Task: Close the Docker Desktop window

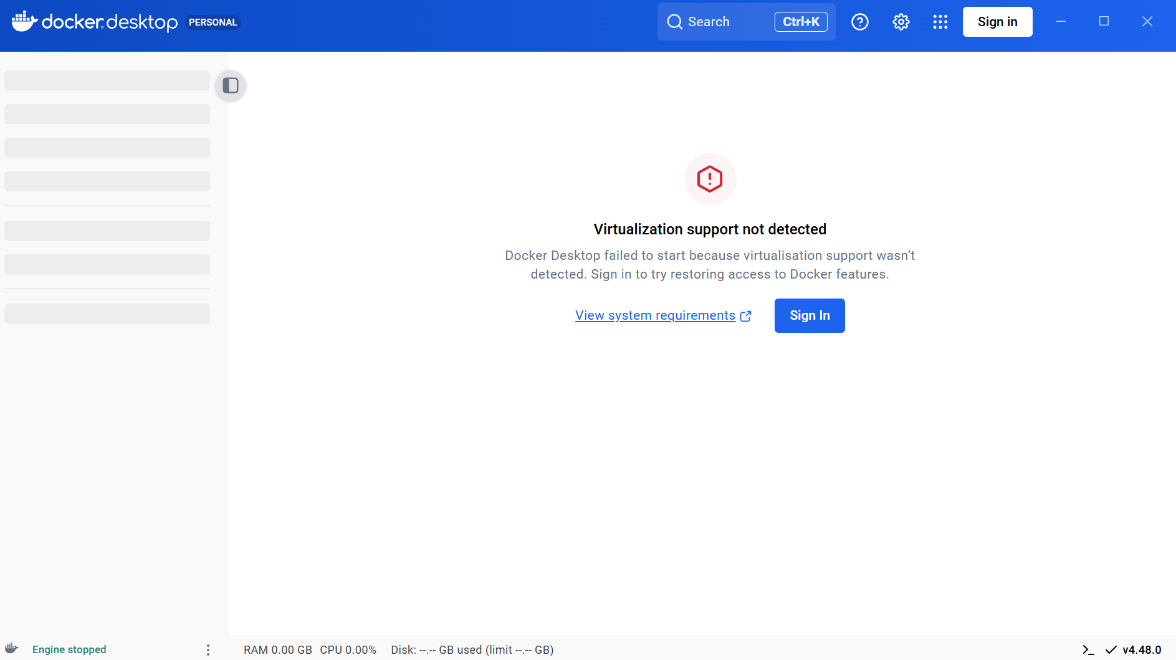Action: [1147, 22]
